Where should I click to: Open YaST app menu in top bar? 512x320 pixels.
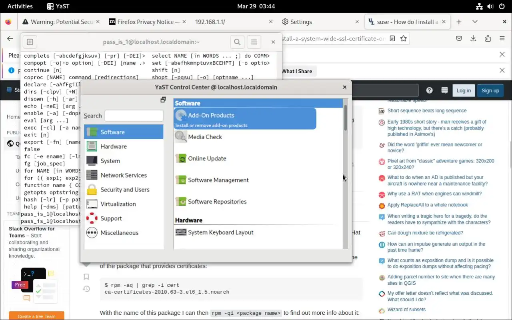coord(58,6)
